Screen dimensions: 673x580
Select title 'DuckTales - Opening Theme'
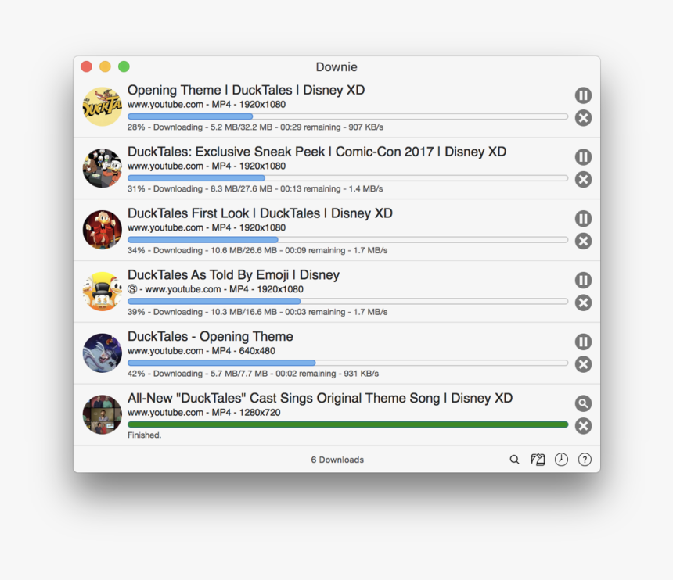(211, 337)
